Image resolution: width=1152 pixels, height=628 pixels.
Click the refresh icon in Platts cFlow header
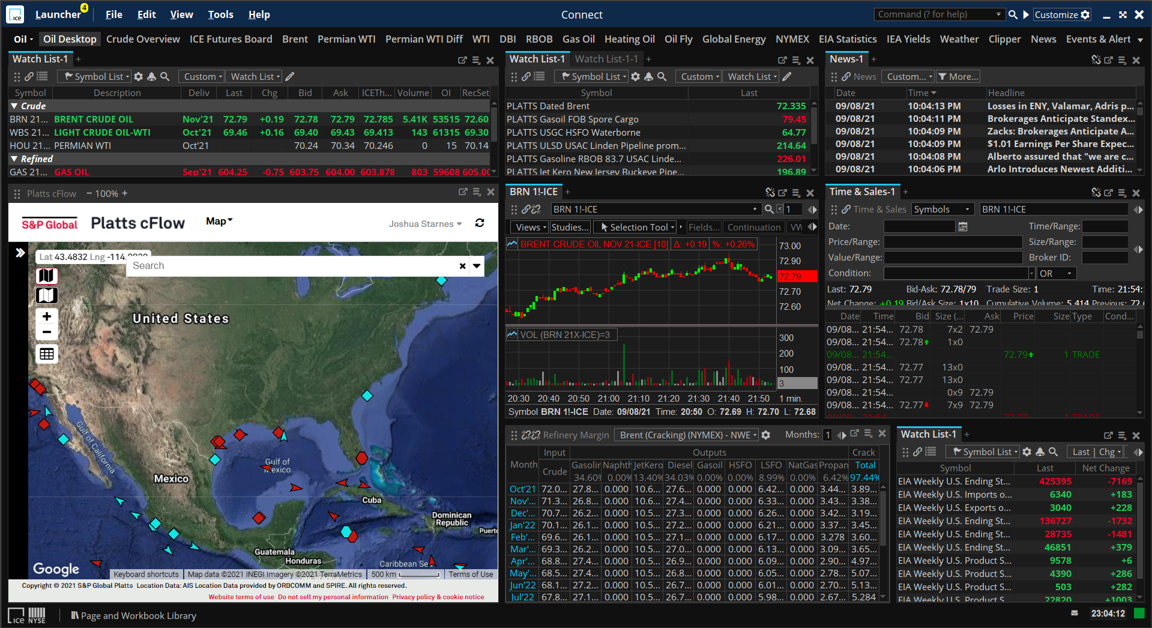480,223
